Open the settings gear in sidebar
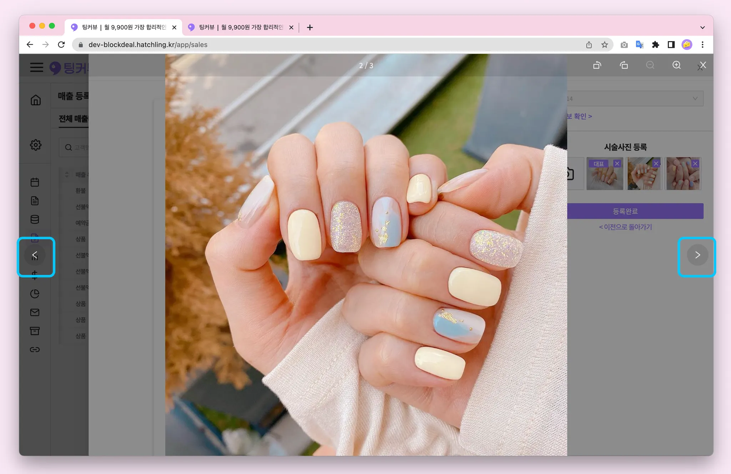731x474 pixels. pyautogui.click(x=35, y=145)
